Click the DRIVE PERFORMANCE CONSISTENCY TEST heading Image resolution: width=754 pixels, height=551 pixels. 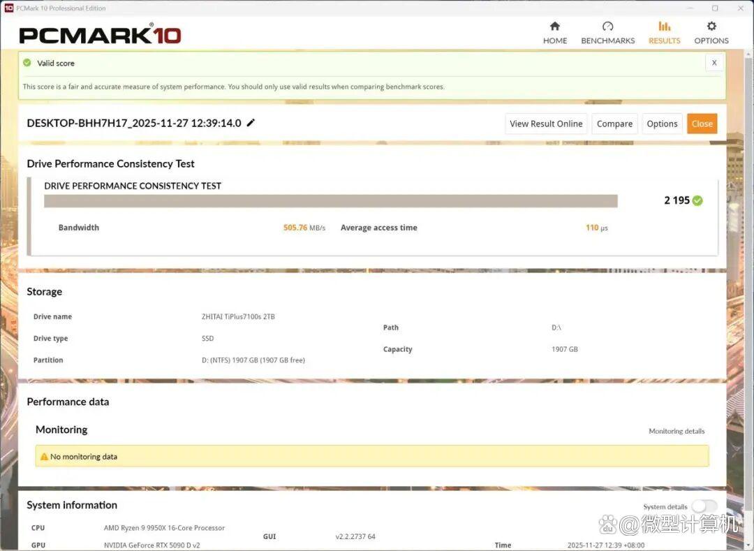click(x=133, y=186)
